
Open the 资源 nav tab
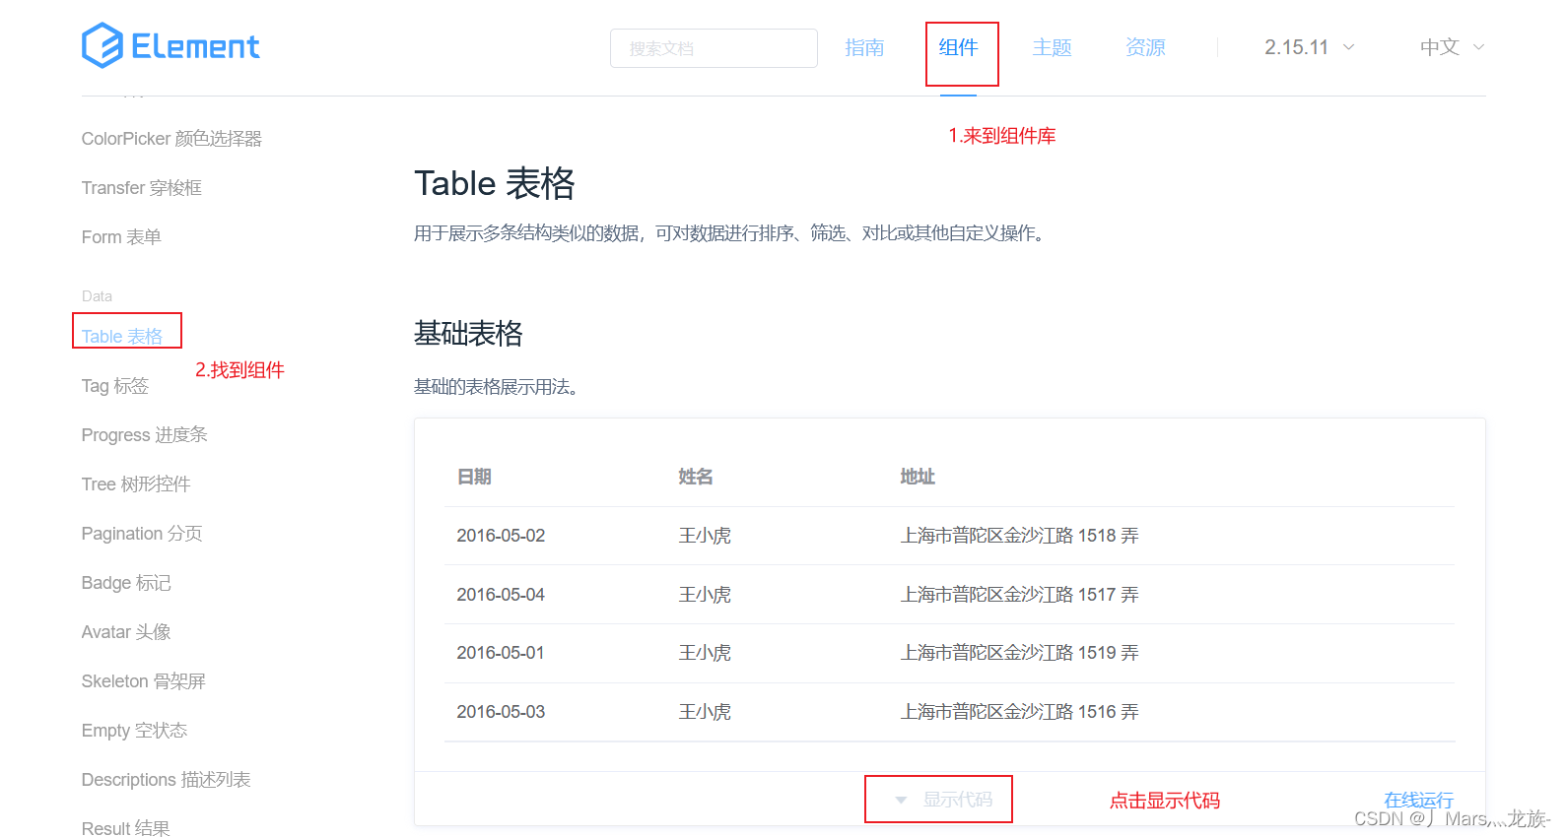coord(1145,47)
